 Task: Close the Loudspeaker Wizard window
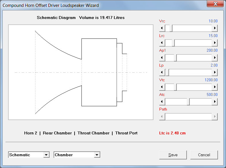(215, 3)
